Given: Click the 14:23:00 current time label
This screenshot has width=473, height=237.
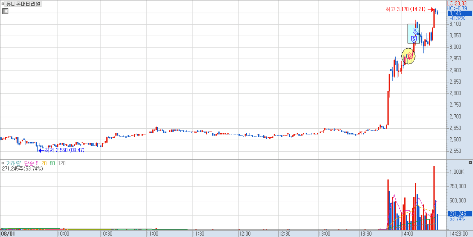Looking at the screenshot, I should coord(459,234).
